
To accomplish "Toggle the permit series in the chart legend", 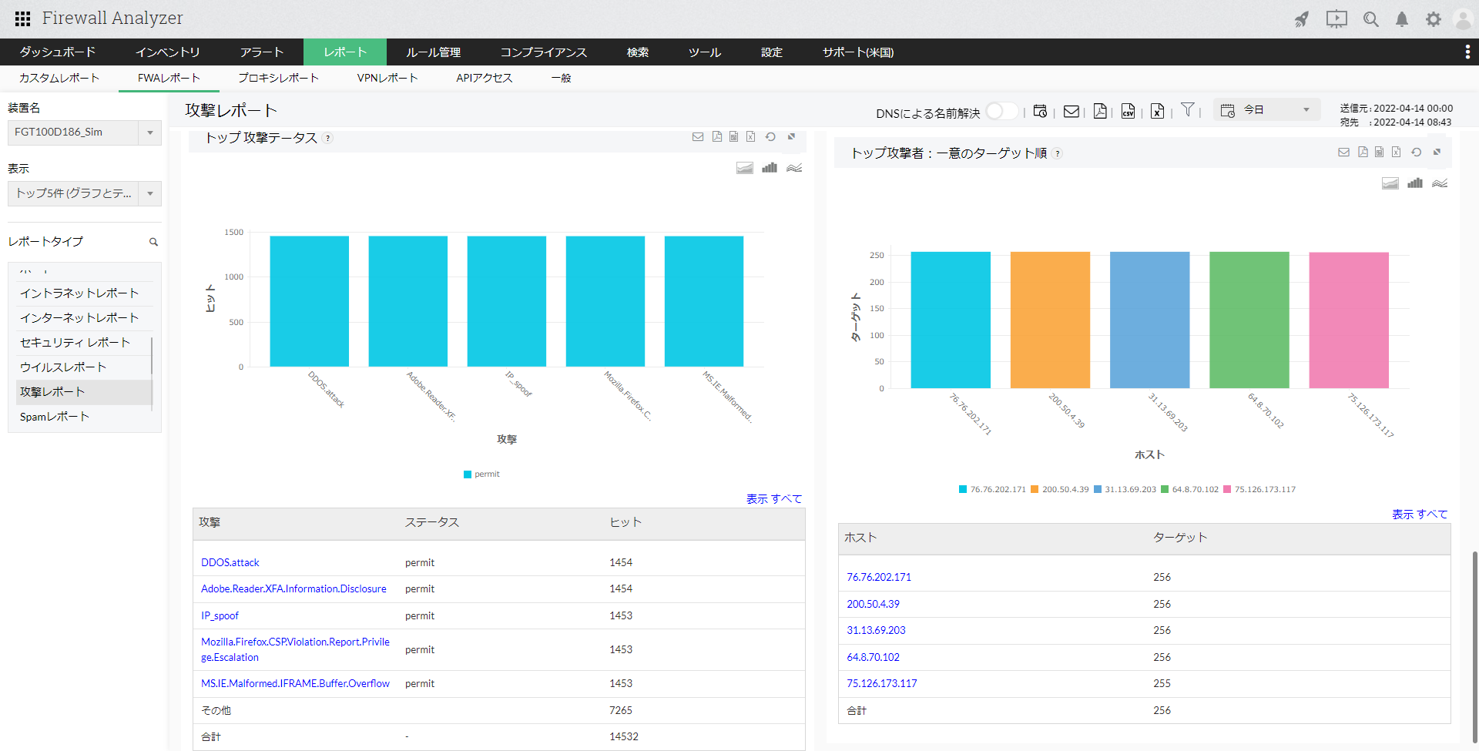I will tap(481, 474).
